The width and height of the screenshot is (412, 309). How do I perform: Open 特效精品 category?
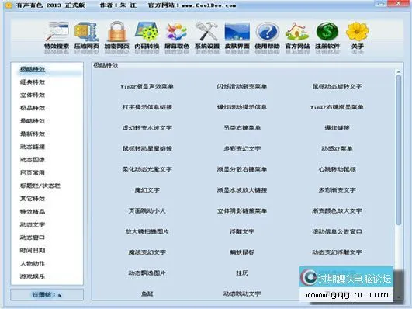[33, 211]
